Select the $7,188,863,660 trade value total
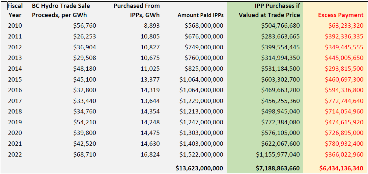This screenshot has height=174, width=368. 278,168
